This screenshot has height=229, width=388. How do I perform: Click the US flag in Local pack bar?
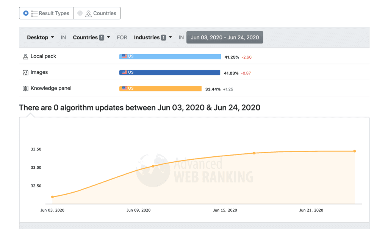[x=124, y=56]
